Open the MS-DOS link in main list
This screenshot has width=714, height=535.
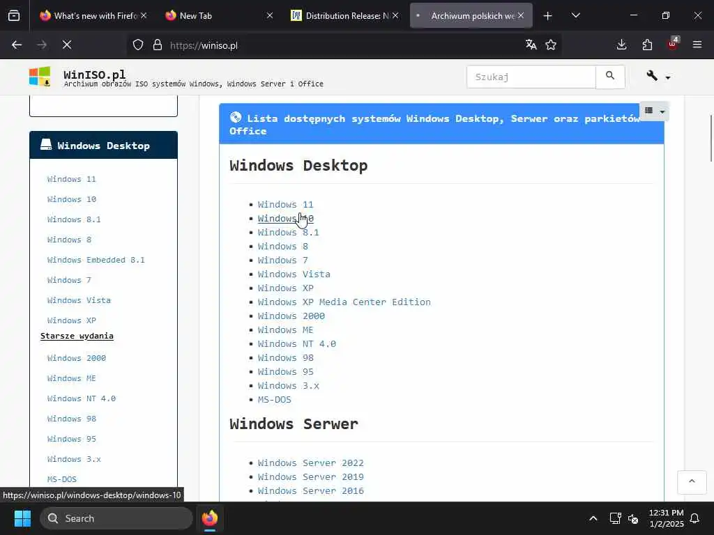click(274, 399)
